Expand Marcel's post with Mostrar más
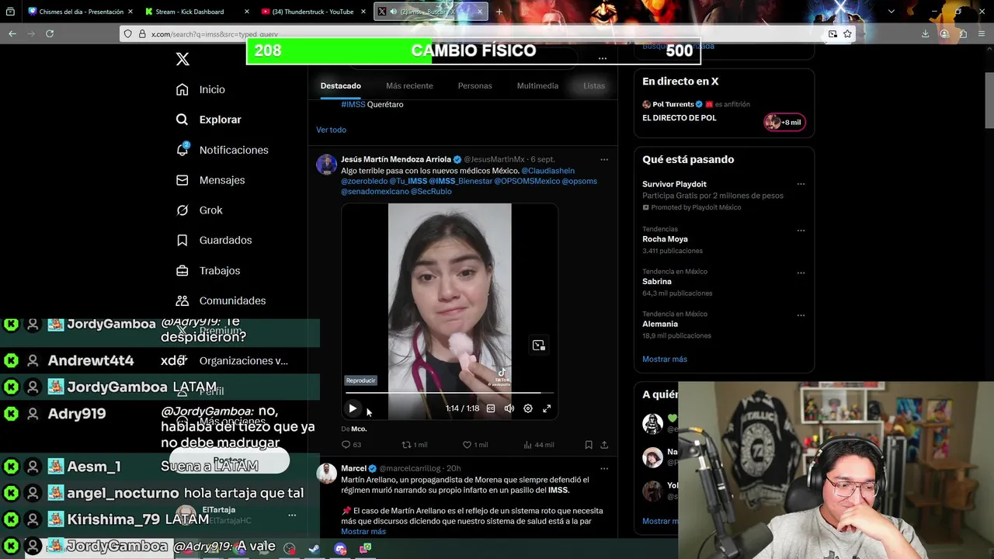 [x=363, y=532]
